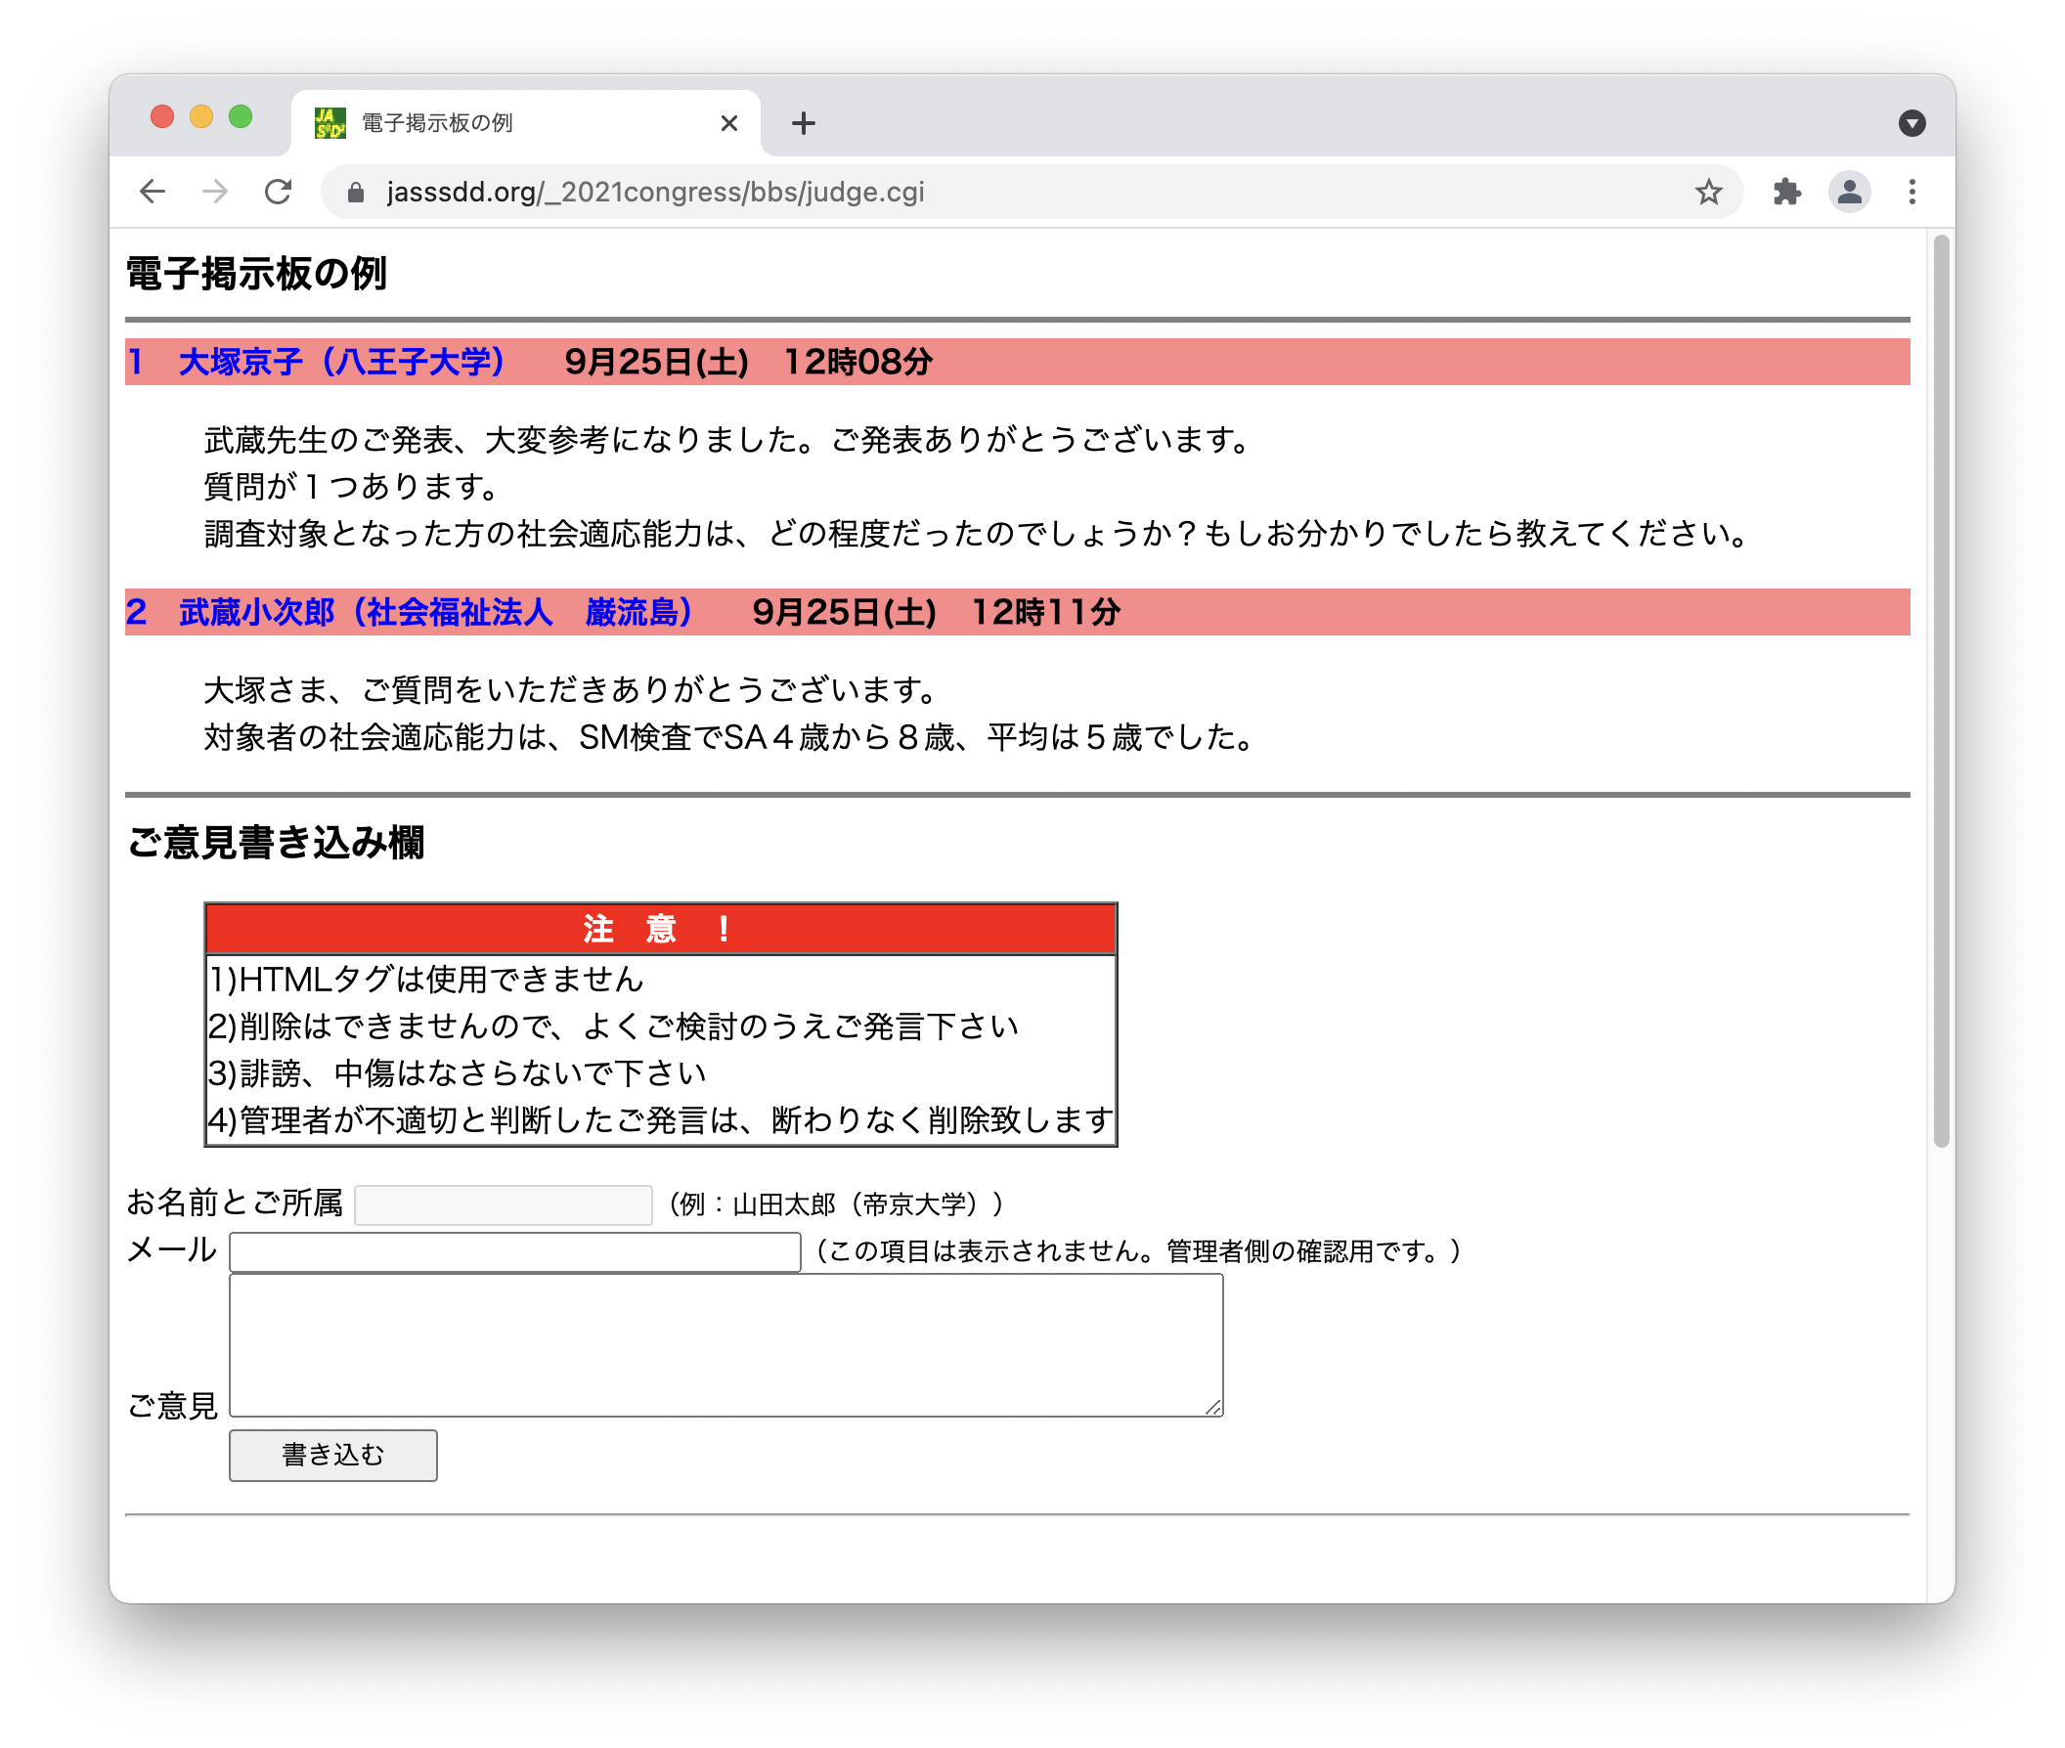The image size is (2065, 1748).
Task: Click the timestamp 9月25日(土) 12時08分
Action: (748, 362)
